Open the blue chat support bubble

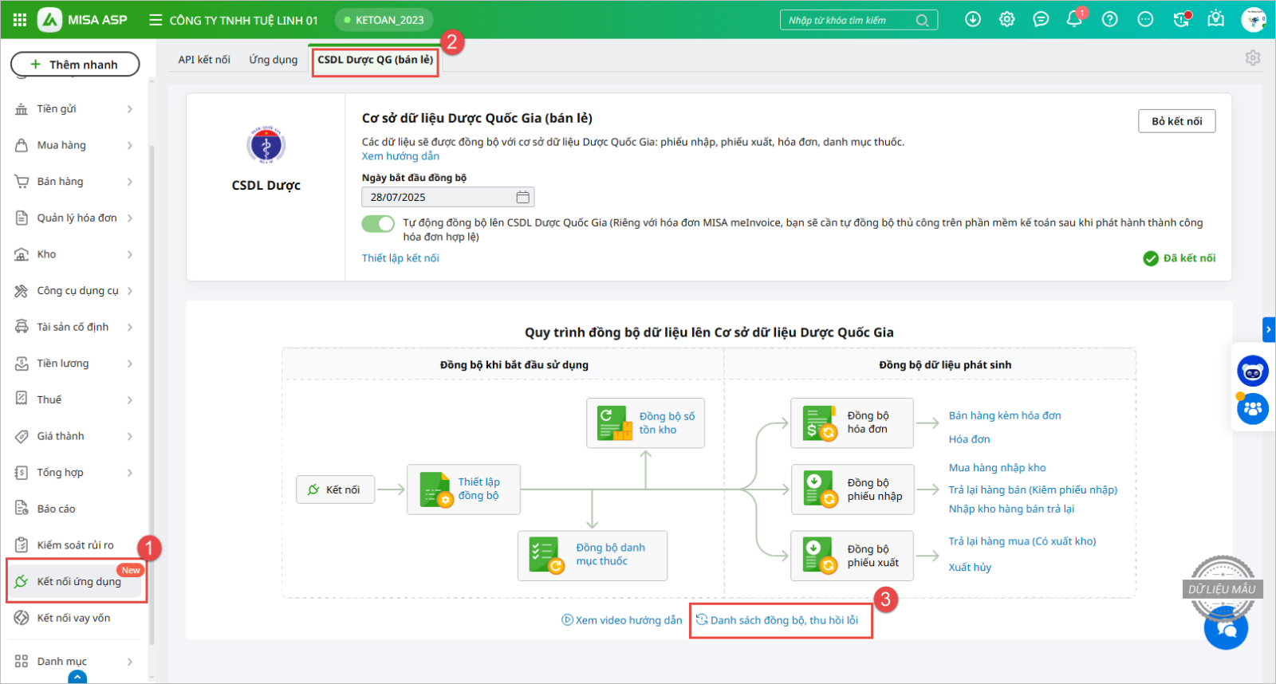tap(1227, 628)
